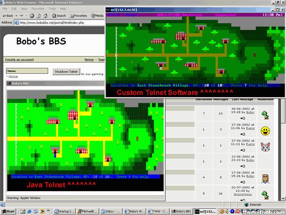Click the Back arrow icon in toolbar
Image resolution: width=286 pixels, height=215 pixels.
(4, 15)
